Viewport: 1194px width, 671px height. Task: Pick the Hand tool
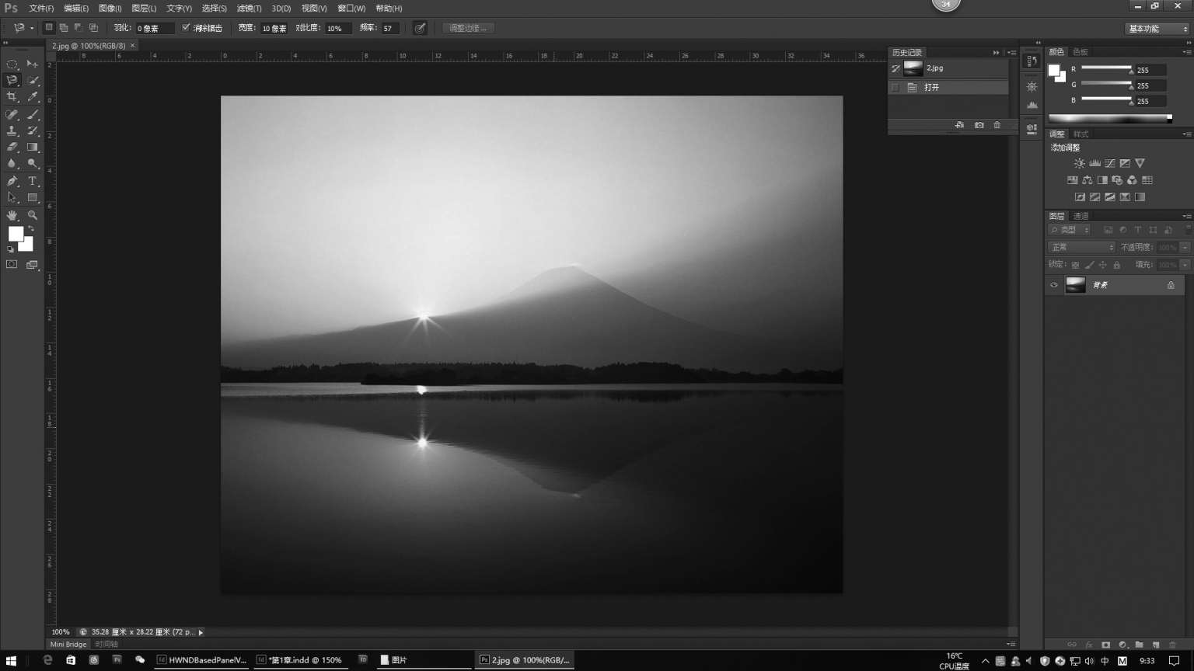[x=12, y=215]
